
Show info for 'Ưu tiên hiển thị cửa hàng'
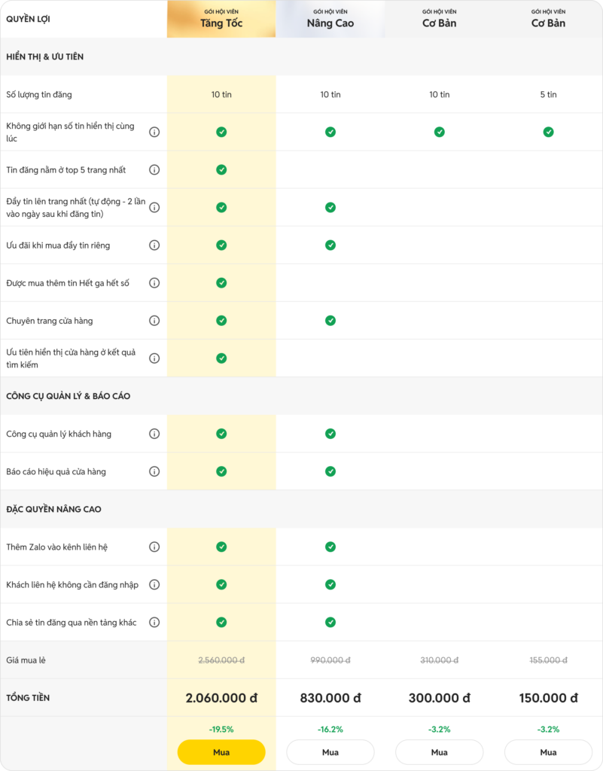click(x=154, y=358)
